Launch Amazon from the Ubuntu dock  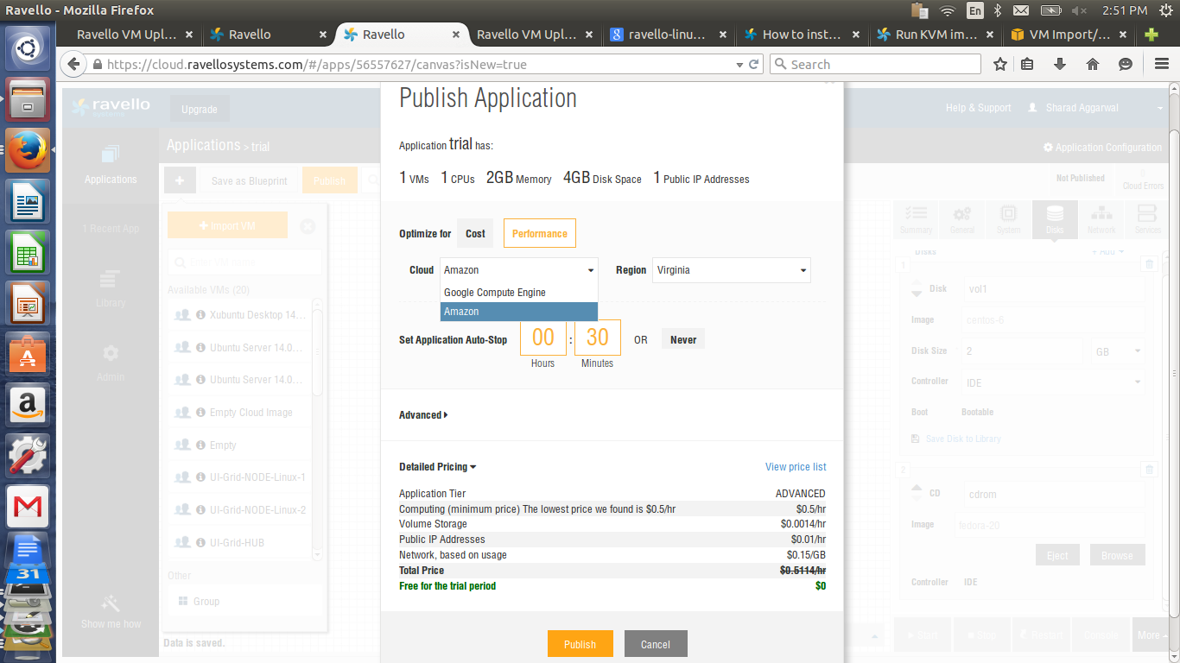tap(28, 404)
